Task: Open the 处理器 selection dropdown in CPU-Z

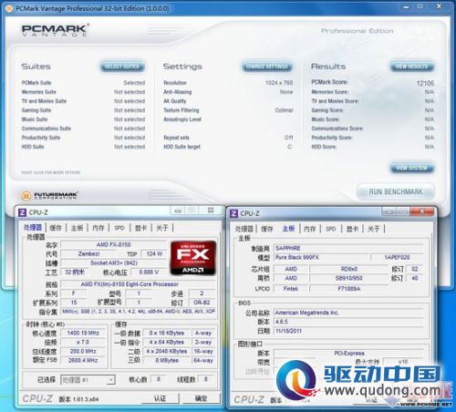Action: [88, 379]
